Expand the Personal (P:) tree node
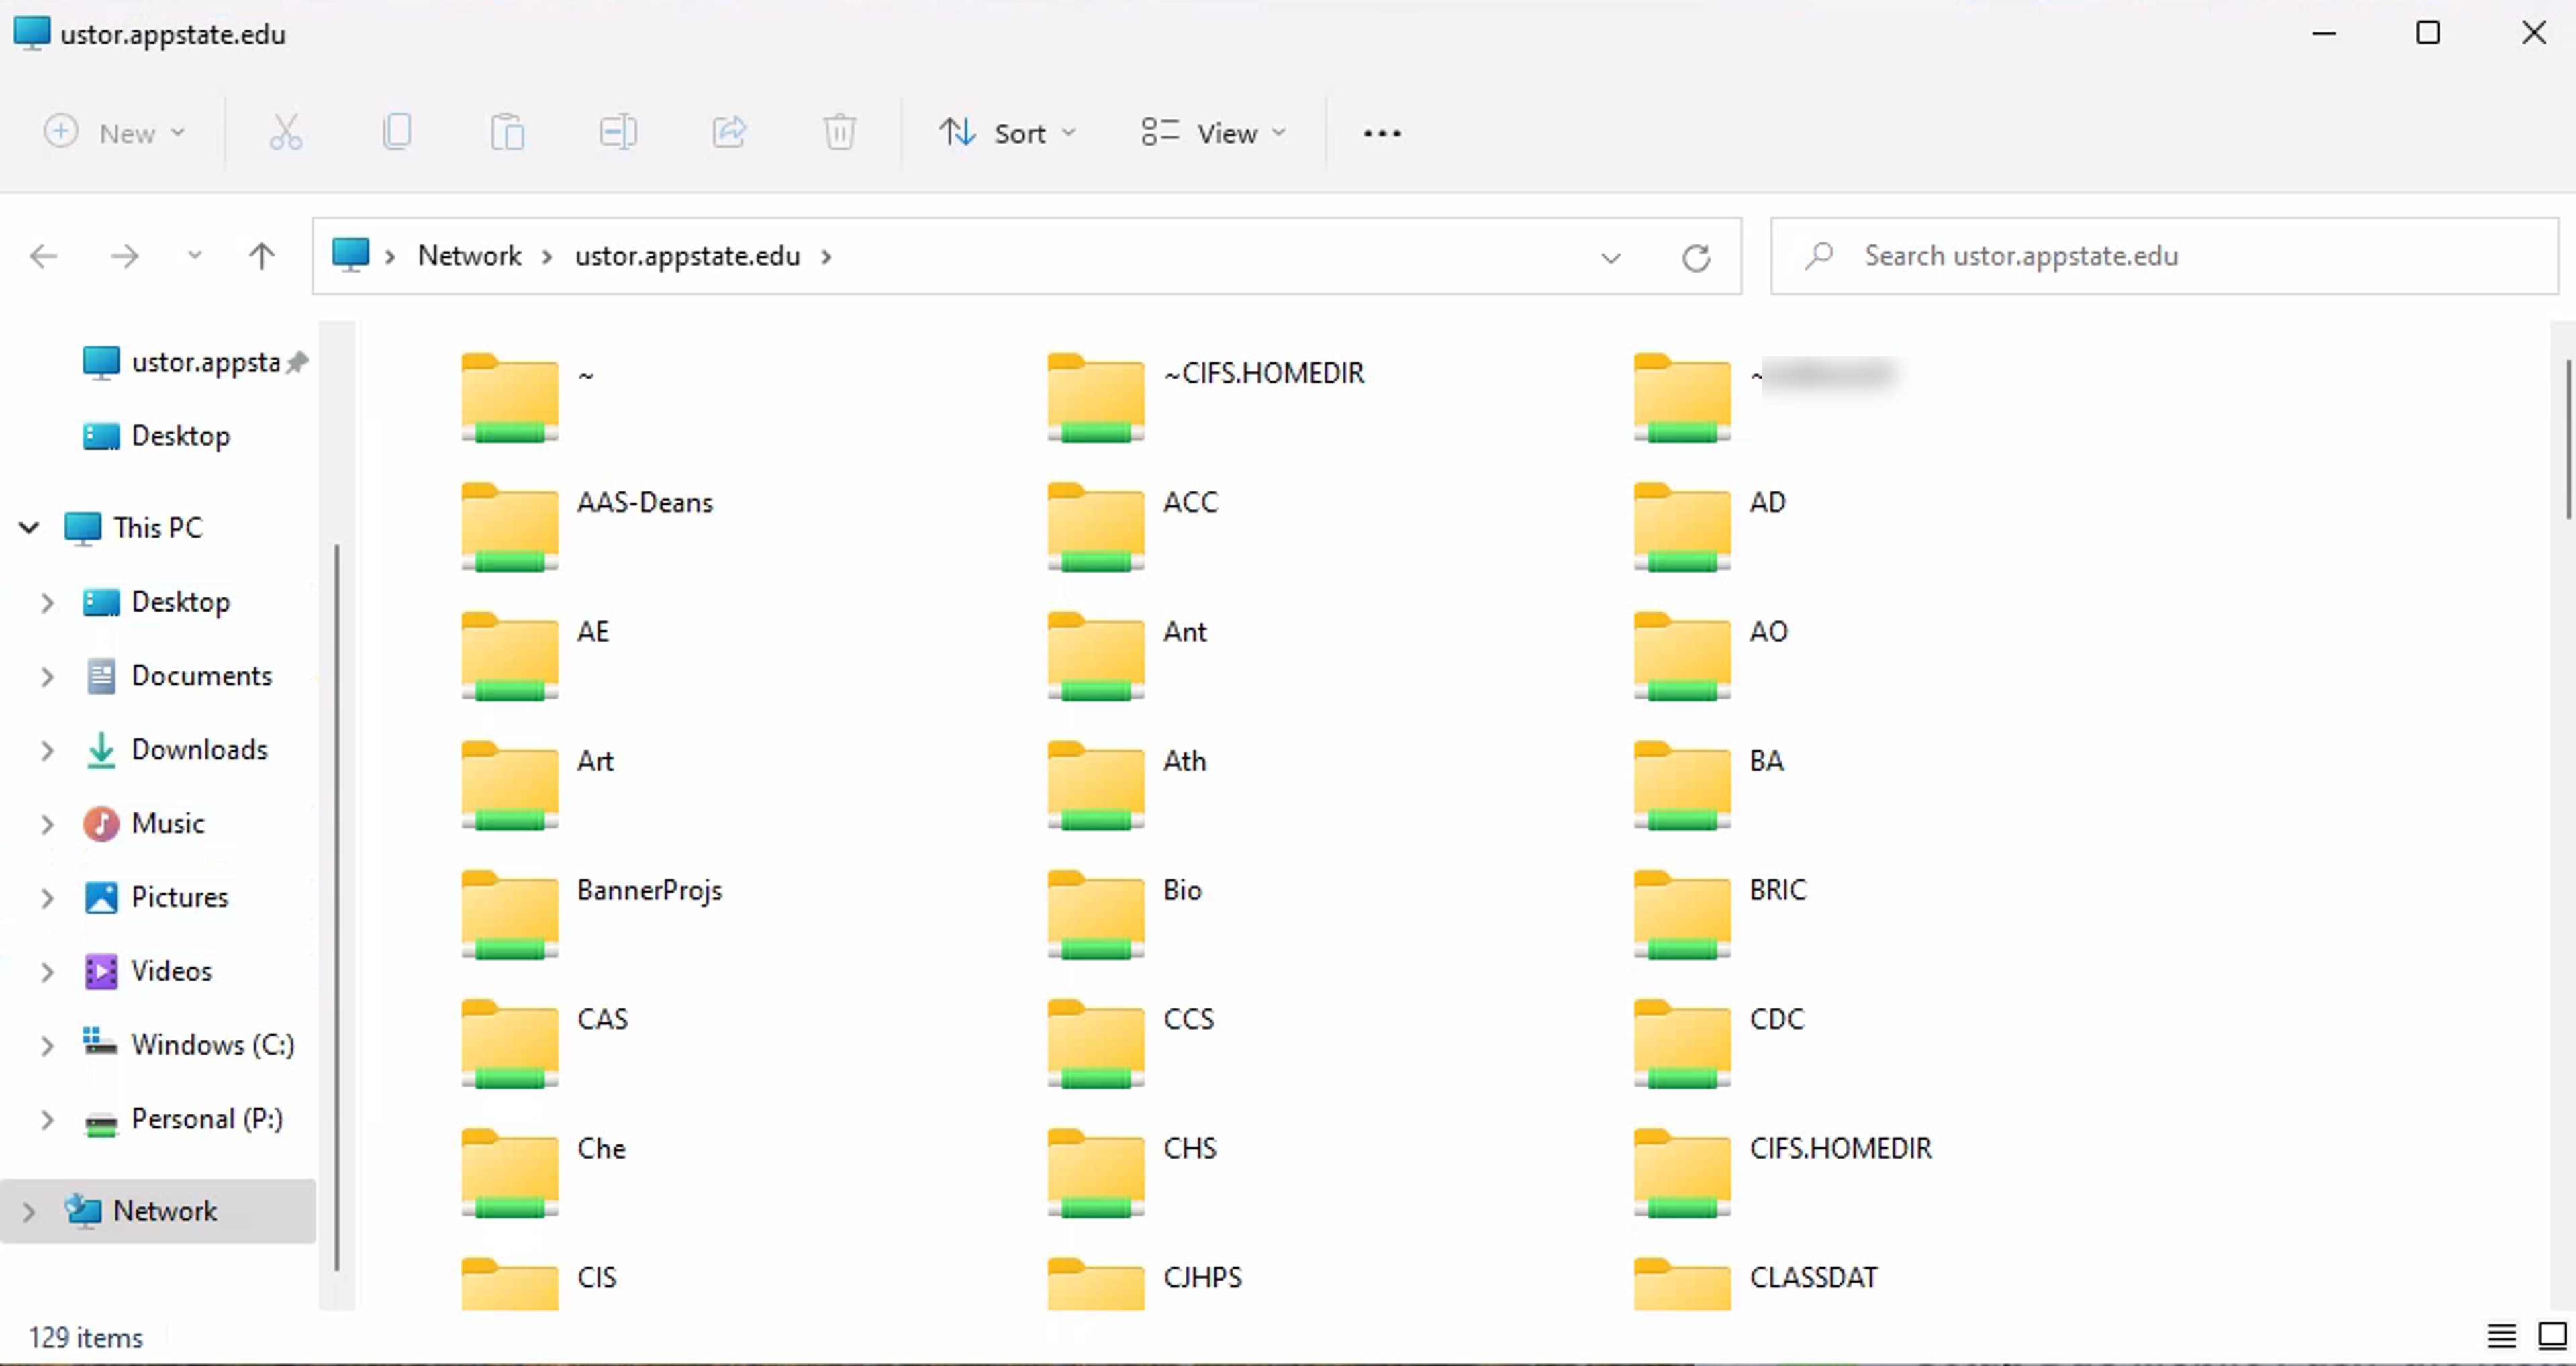 coord(47,1119)
